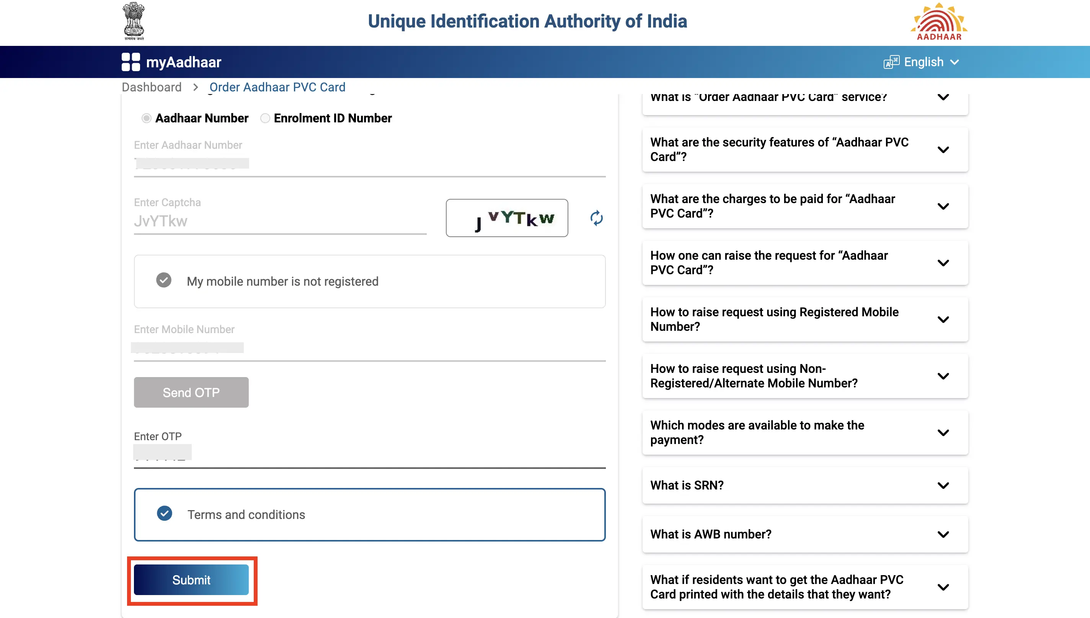Click the checkmark icon on mobile not registered

[163, 281]
